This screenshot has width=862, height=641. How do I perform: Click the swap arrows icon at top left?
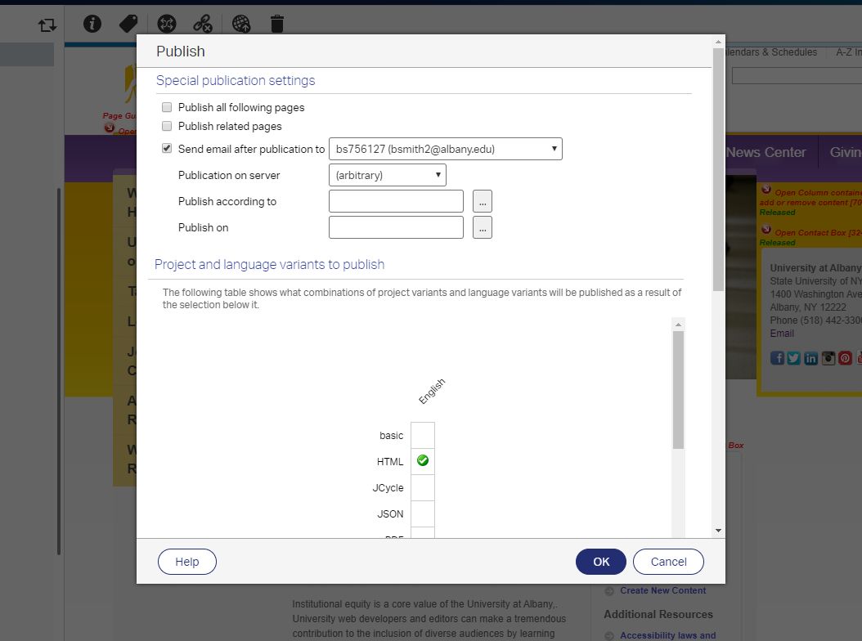pos(47,25)
